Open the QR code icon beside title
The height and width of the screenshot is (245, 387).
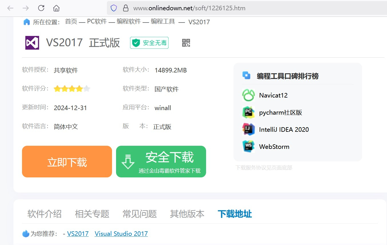pyautogui.click(x=186, y=43)
